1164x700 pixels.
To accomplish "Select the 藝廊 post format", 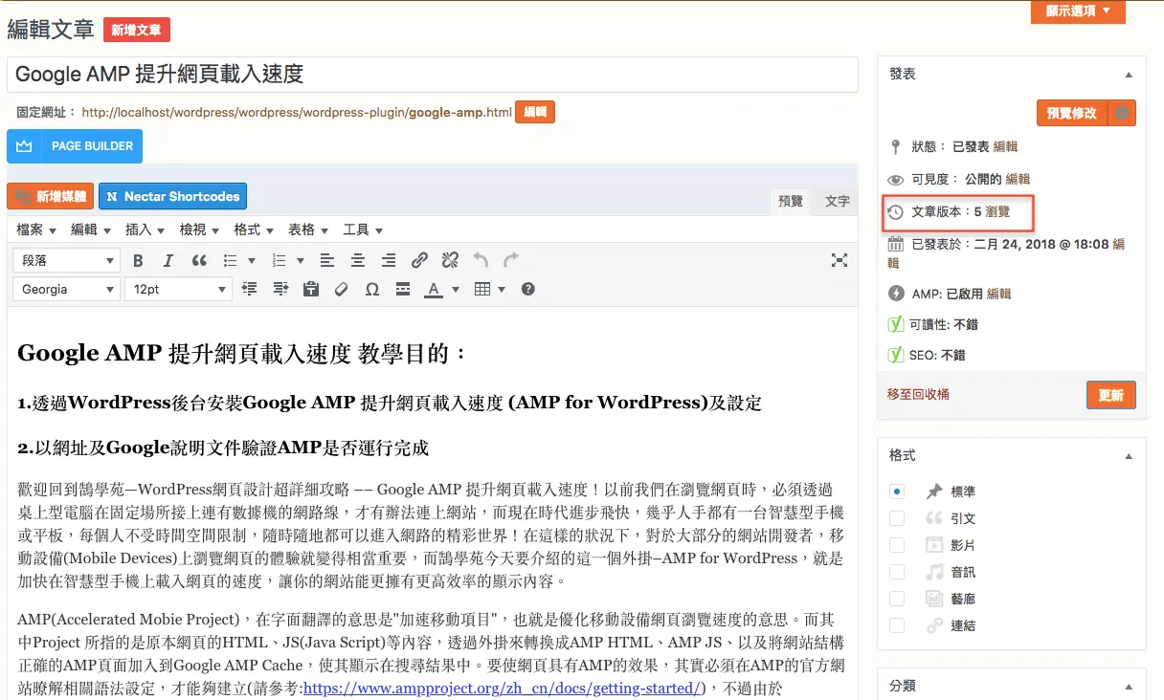I will (897, 599).
